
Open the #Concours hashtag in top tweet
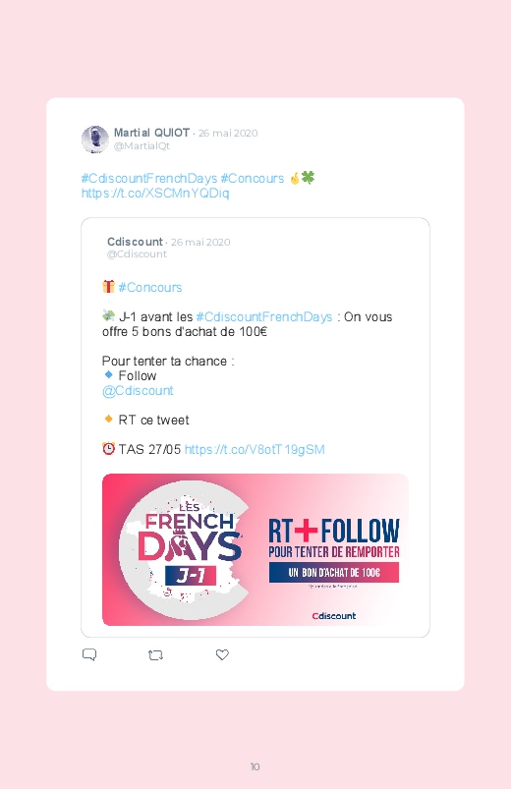pyautogui.click(x=253, y=178)
